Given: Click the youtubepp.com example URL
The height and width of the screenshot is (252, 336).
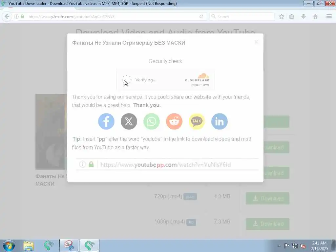Looking at the screenshot, I should click(x=165, y=165).
